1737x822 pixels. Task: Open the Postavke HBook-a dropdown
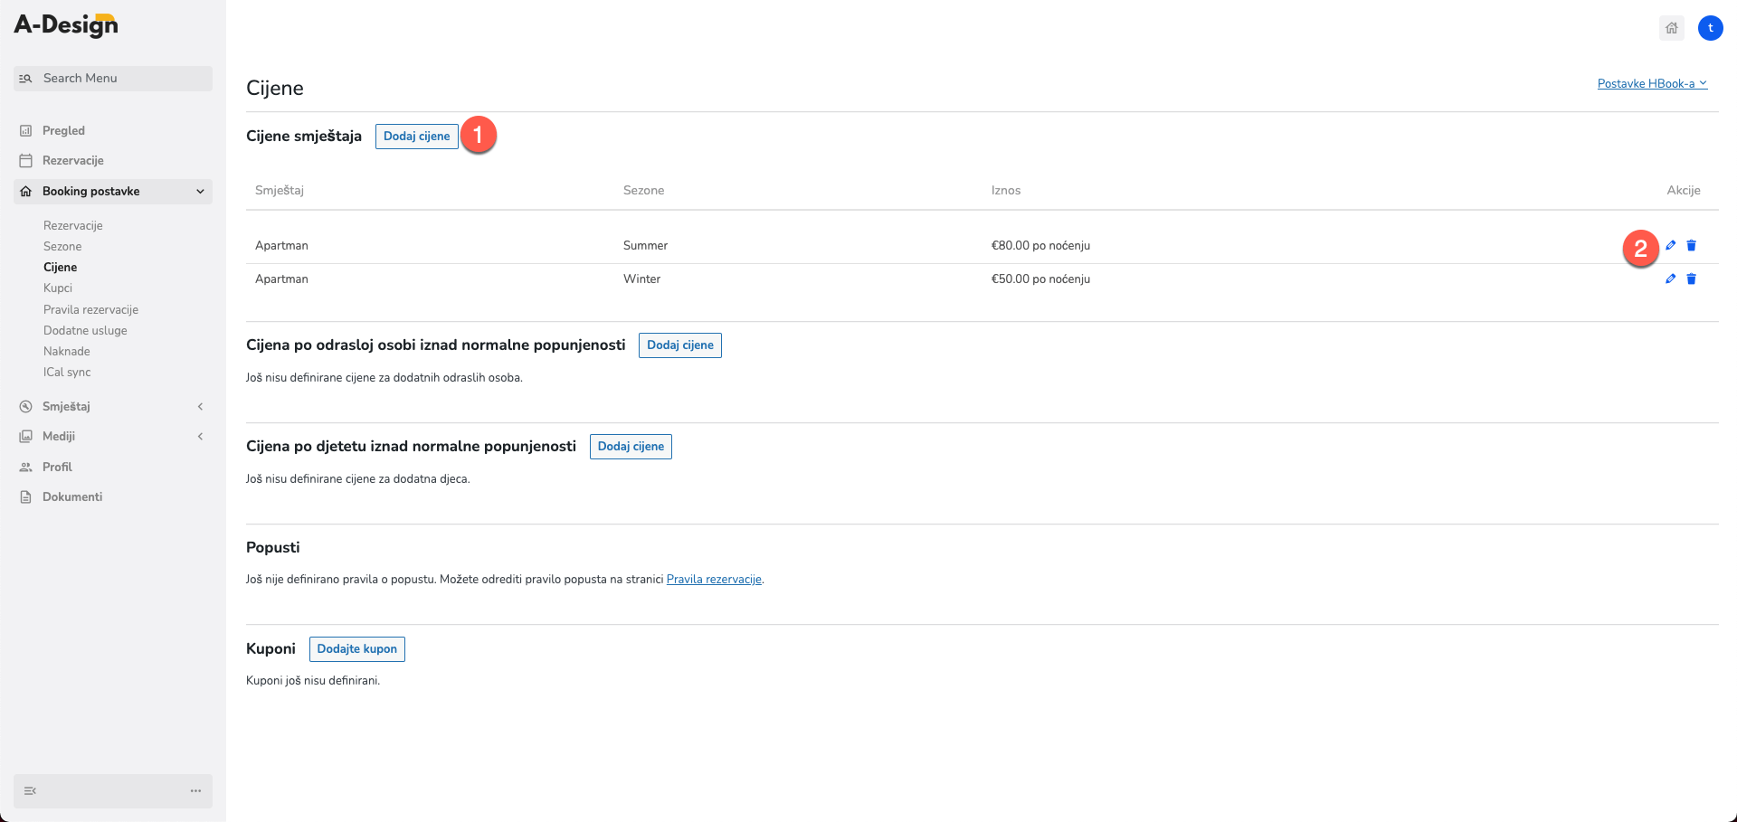coord(1652,83)
